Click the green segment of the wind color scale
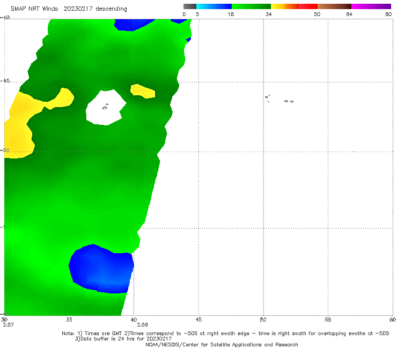 click(251, 6)
